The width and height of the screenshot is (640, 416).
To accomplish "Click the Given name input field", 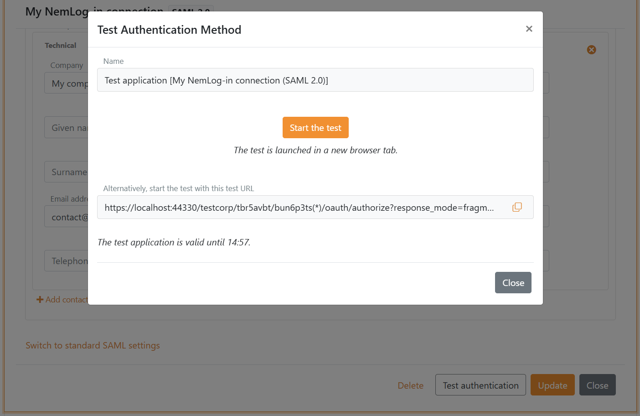I will (x=67, y=128).
